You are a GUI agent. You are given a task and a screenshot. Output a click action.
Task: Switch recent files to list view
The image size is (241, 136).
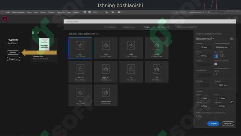[38, 32]
